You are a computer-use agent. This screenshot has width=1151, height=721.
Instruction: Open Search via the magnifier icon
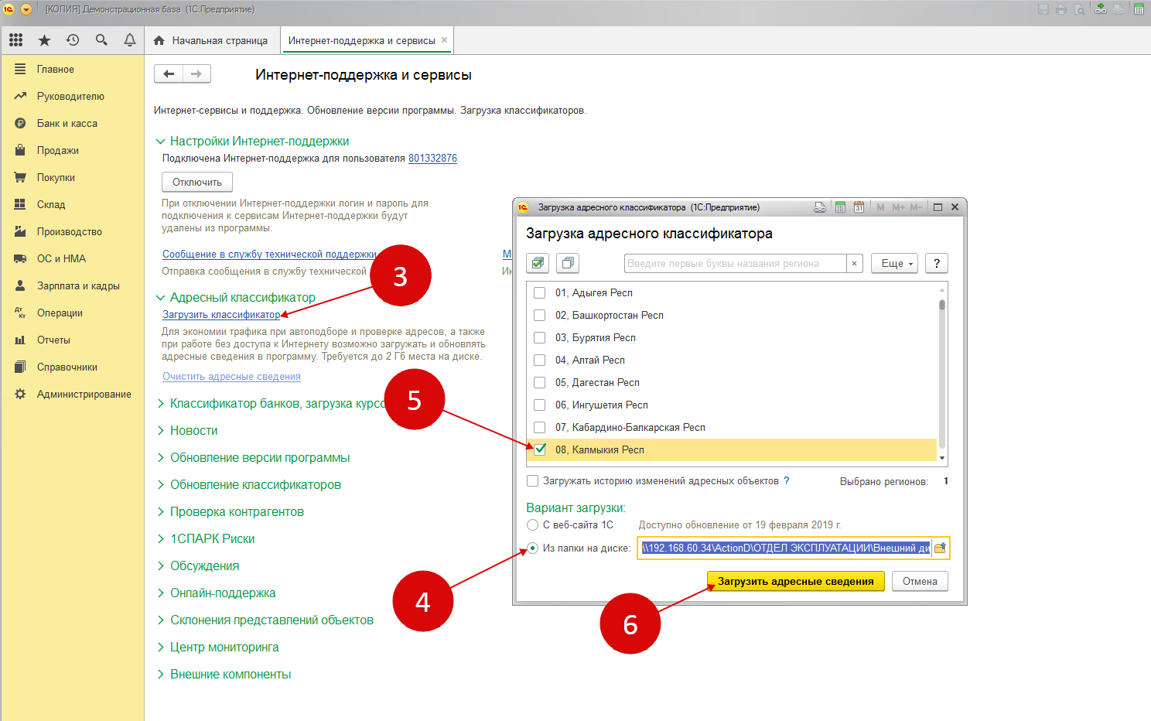(101, 39)
